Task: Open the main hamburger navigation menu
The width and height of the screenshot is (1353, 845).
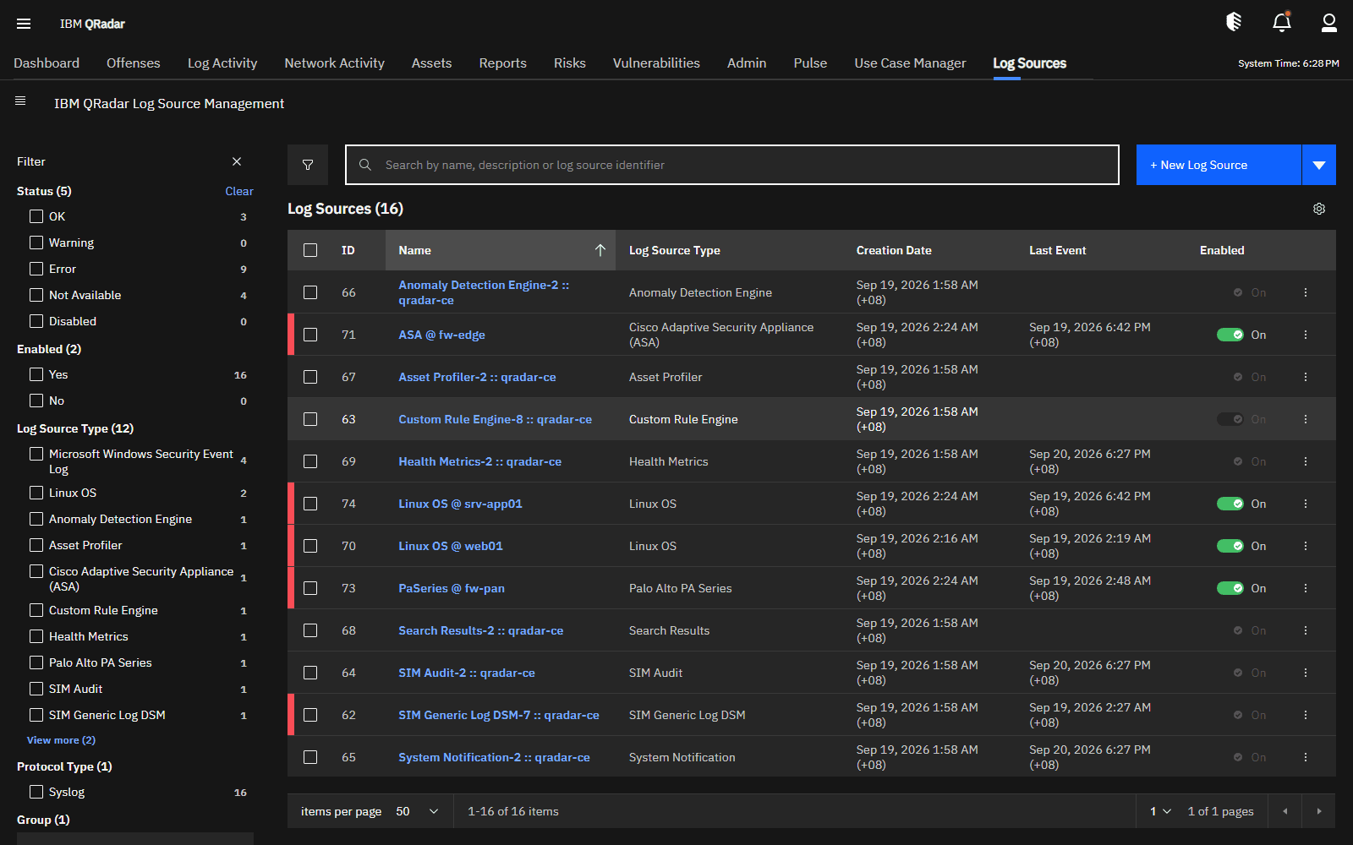Action: pos(24,24)
